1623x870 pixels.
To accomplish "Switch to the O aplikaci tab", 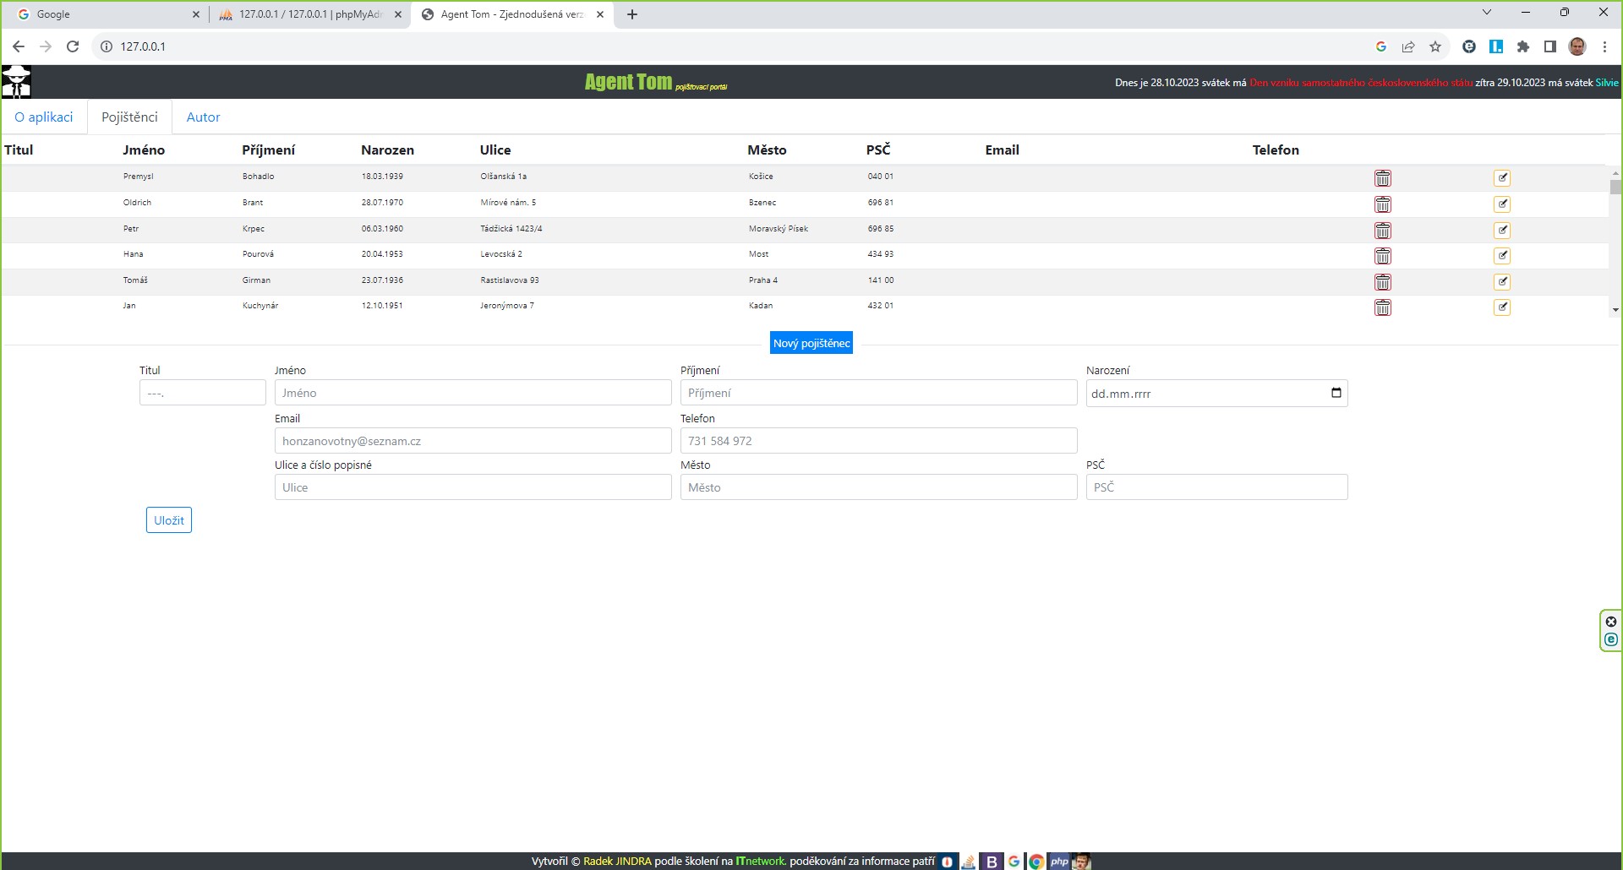I will [44, 117].
